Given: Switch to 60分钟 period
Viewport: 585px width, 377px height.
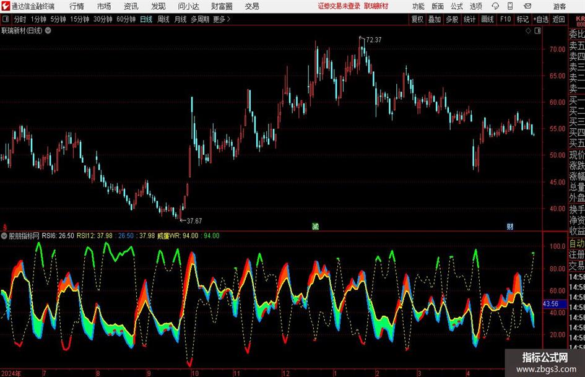Looking at the screenshot, I should click(126, 19).
